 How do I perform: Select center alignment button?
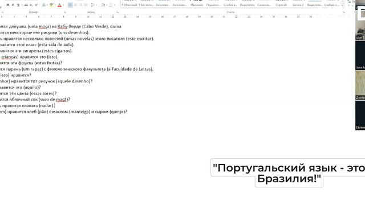coord(75,5)
